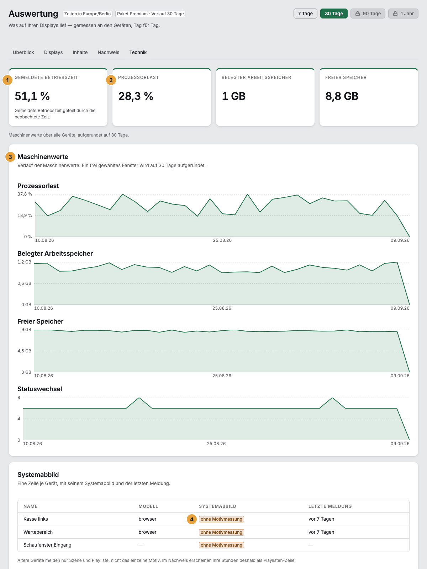427x569 pixels.
Task: Click the Letzte Meldung column header
Action: tap(330, 506)
